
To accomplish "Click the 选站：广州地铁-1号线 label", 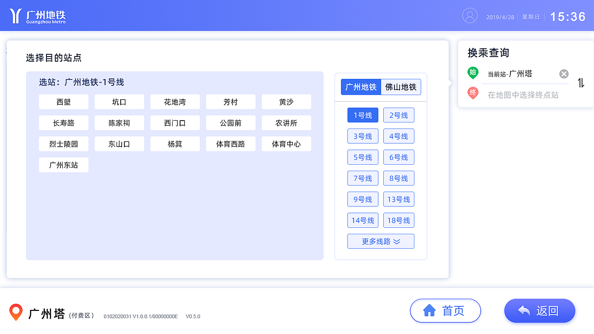I will pyautogui.click(x=82, y=82).
